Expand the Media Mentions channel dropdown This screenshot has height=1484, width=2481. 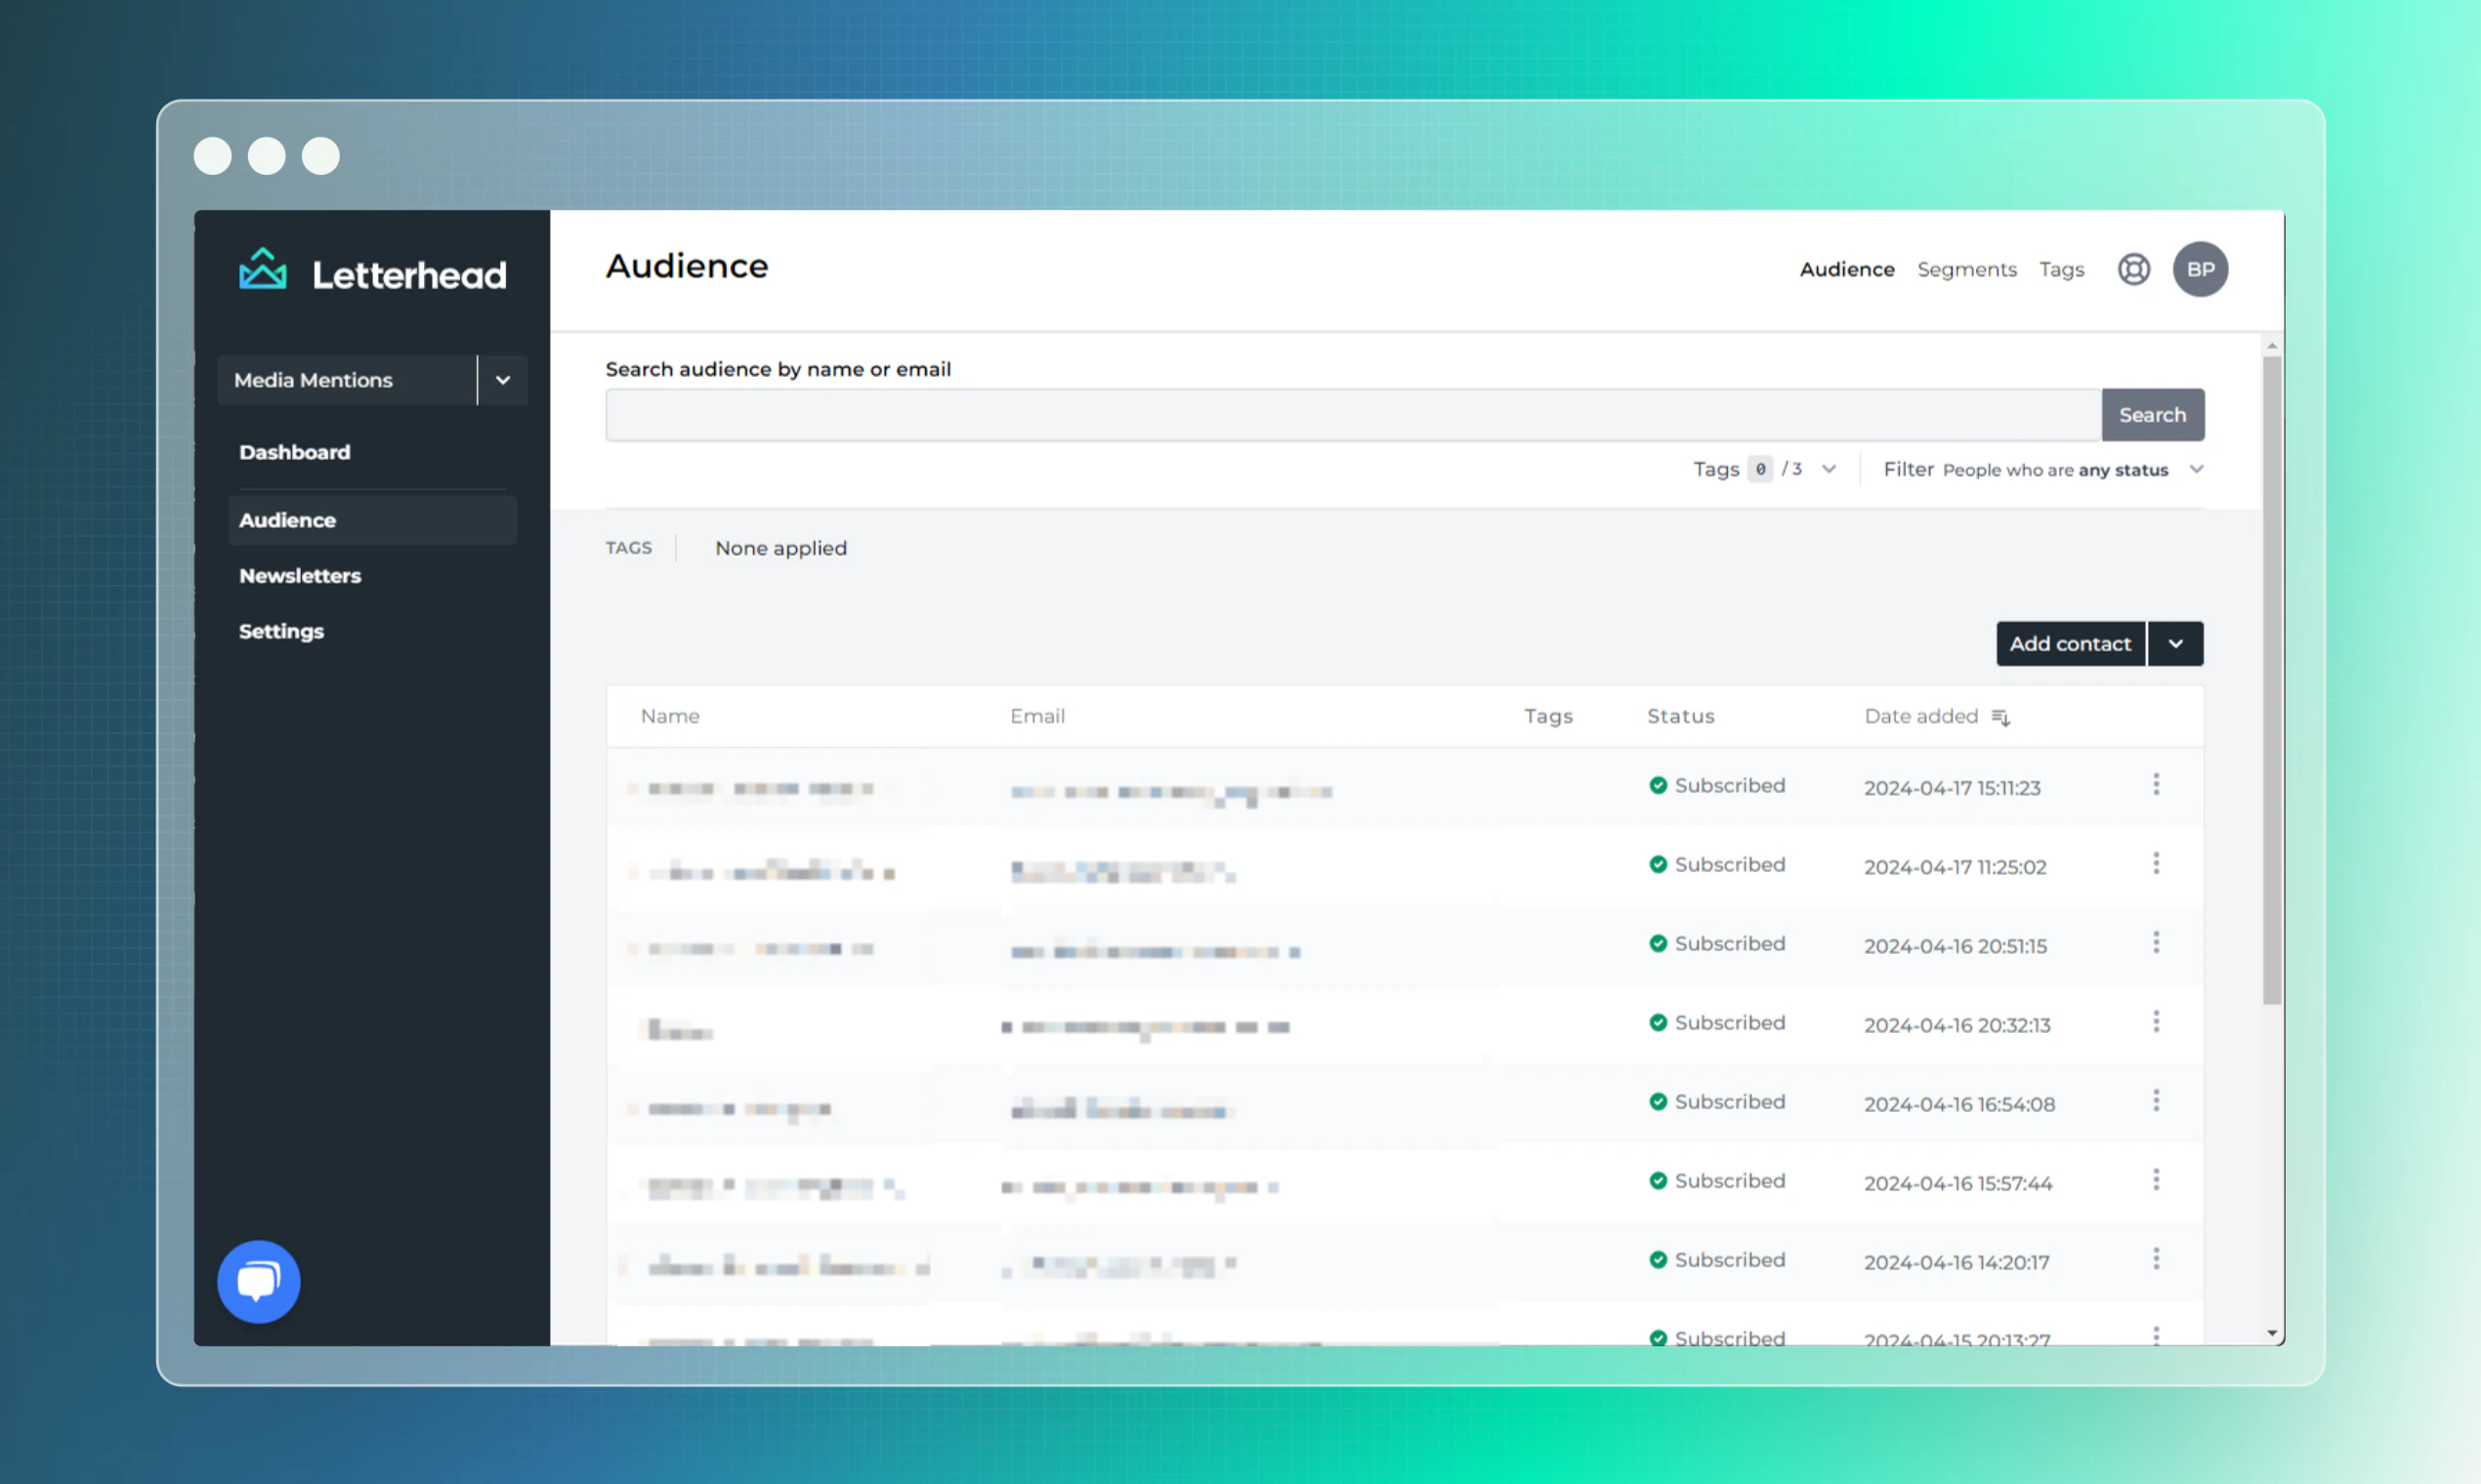pyautogui.click(x=502, y=380)
